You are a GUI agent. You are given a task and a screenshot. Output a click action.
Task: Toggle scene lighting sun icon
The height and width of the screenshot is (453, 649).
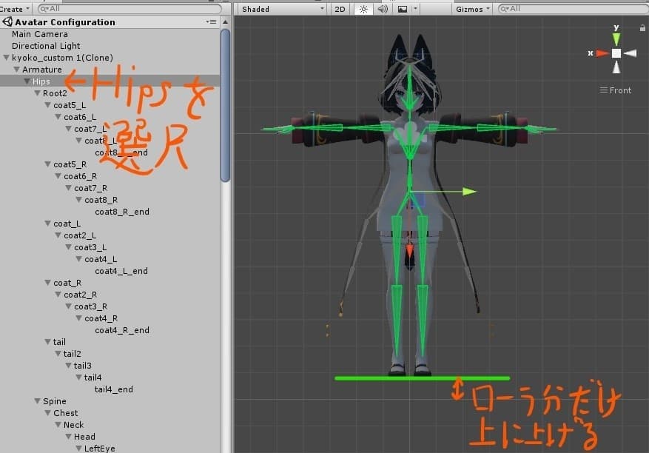tap(363, 9)
